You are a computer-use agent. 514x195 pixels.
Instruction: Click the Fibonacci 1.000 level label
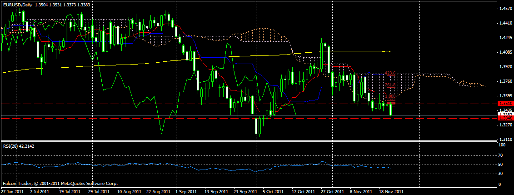pos(390,96)
